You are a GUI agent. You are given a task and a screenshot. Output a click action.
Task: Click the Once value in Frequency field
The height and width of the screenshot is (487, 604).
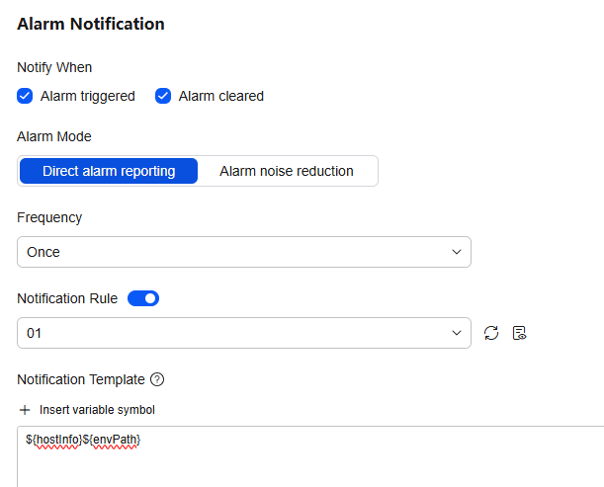(x=43, y=252)
